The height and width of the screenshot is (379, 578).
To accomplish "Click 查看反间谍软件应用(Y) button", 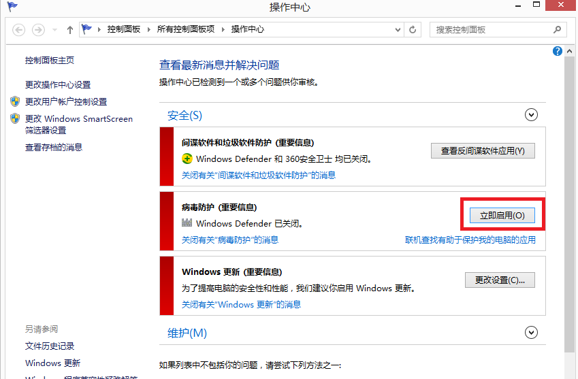I will coord(483,150).
